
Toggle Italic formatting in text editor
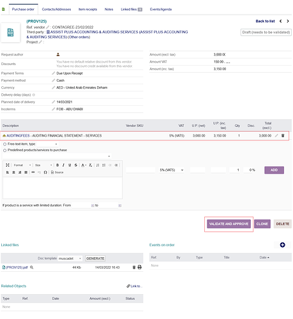click(x=63, y=165)
